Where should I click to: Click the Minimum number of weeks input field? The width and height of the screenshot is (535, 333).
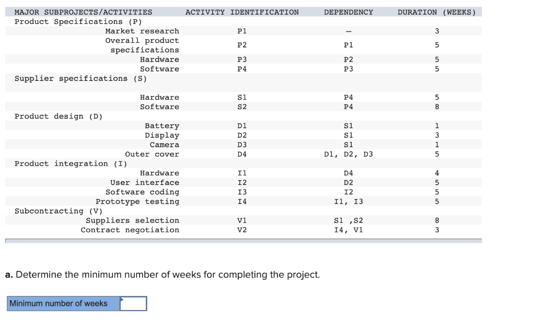pyautogui.click(x=134, y=303)
